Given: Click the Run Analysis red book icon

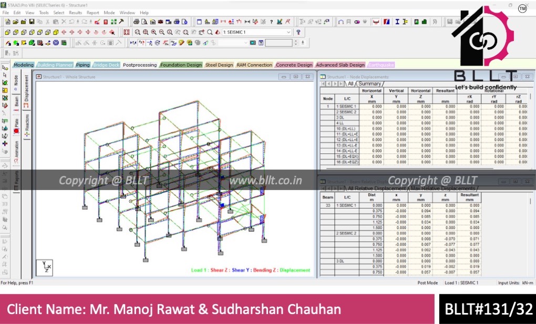Looking at the screenshot, I should click(106, 22).
